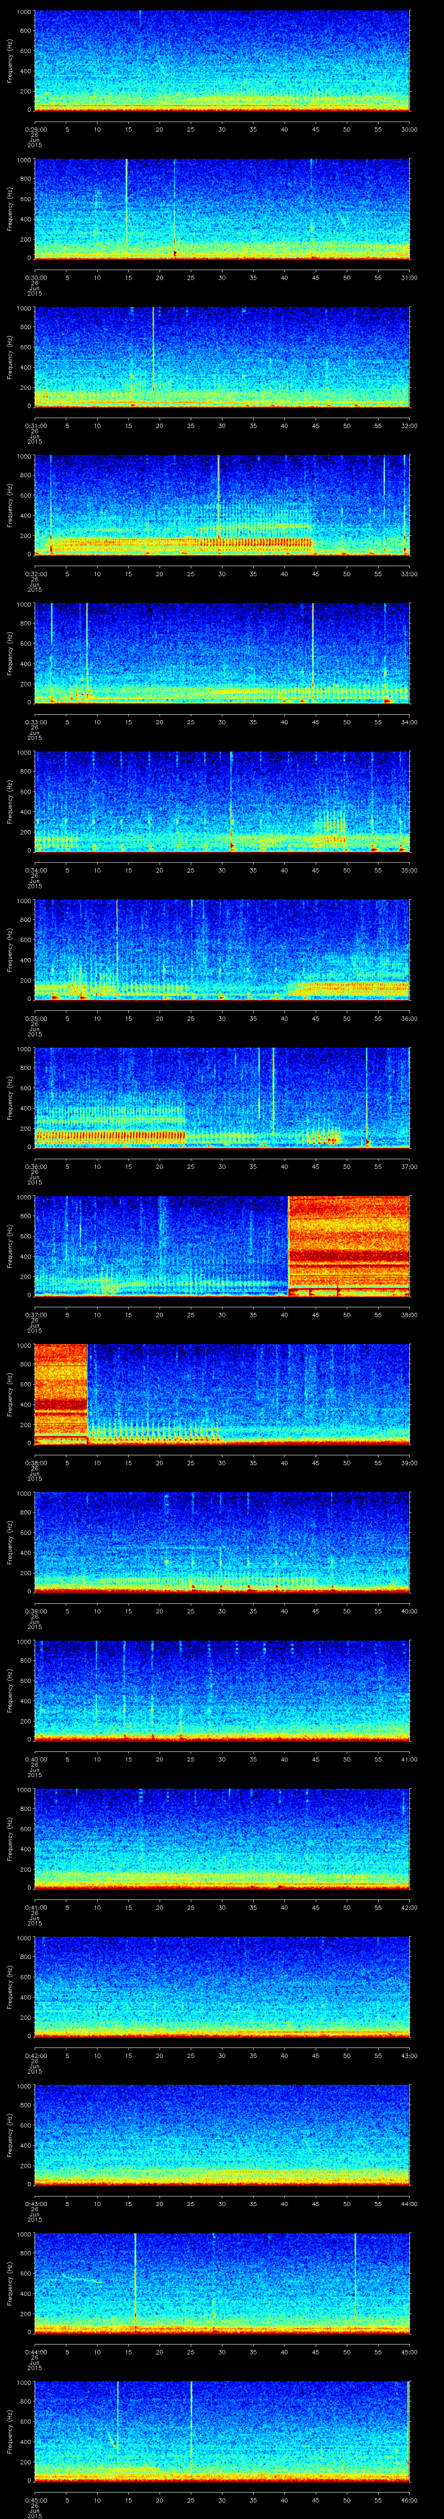Click the spectrogram starting at 0:31:00
Screen dimensions: 444x2519
tap(222, 357)
